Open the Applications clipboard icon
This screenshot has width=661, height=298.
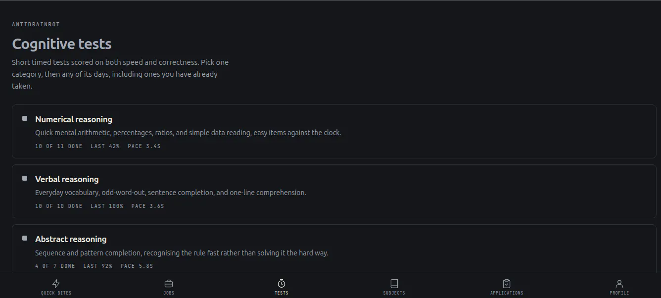507,284
